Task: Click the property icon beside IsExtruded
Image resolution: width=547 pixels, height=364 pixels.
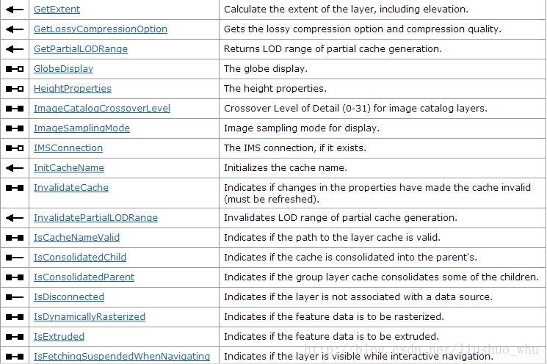Action: click(x=15, y=337)
